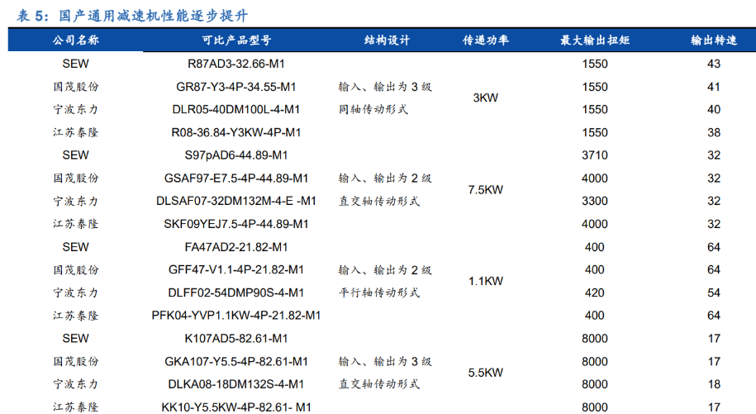Viewport: 756px width, 414px height.
Task: Click 国茂股份 in the GSAF97 row
Action: click(x=76, y=178)
